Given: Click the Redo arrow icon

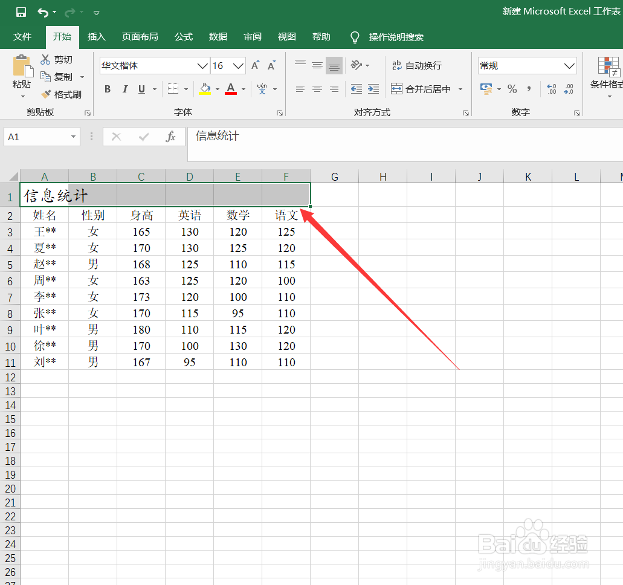Looking at the screenshot, I should (x=70, y=12).
